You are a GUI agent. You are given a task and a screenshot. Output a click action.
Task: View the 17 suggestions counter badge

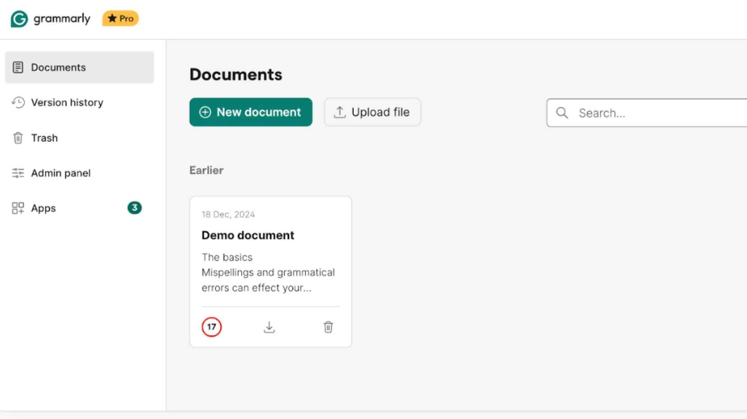point(211,327)
